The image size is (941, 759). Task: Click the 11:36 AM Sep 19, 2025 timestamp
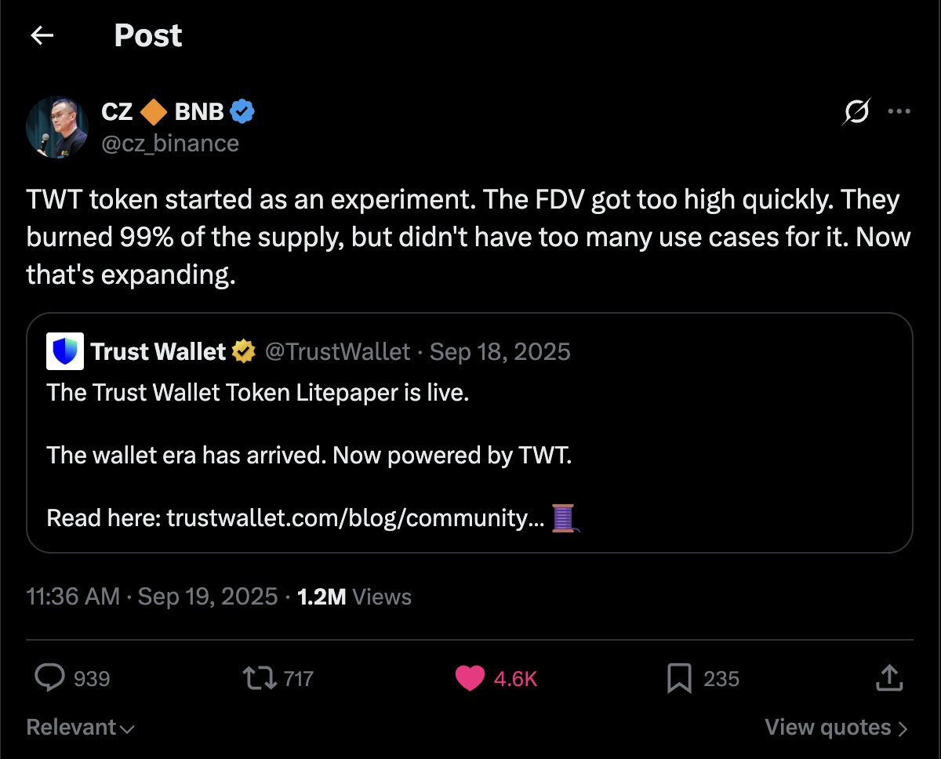pyautogui.click(x=152, y=597)
